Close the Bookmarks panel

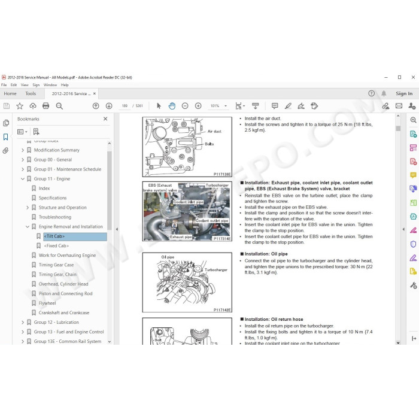[x=105, y=119]
